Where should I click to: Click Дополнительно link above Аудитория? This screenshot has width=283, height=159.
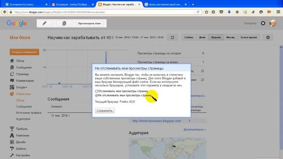click(x=195, y=129)
